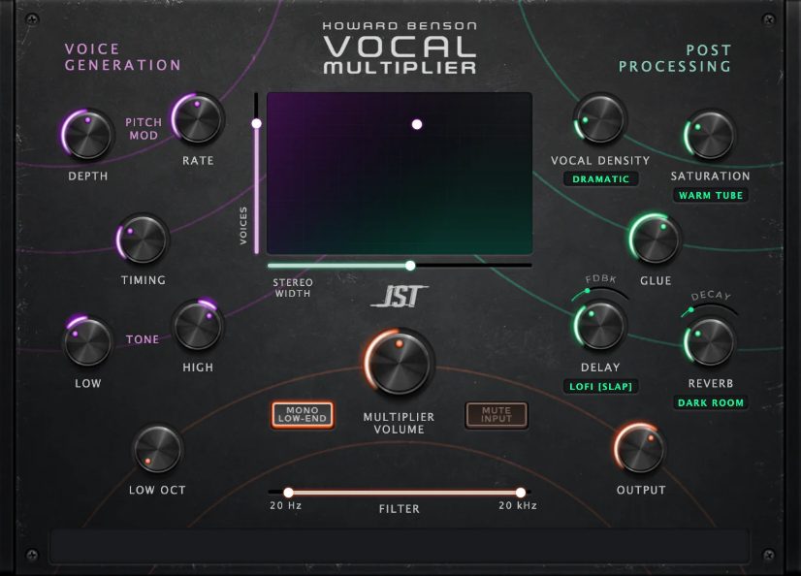Click the small DECAY arc control
This screenshot has height=576, width=801.
point(709,310)
